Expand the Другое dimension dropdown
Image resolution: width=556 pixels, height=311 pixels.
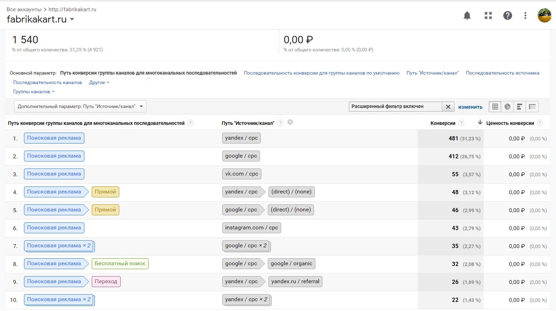(99, 82)
